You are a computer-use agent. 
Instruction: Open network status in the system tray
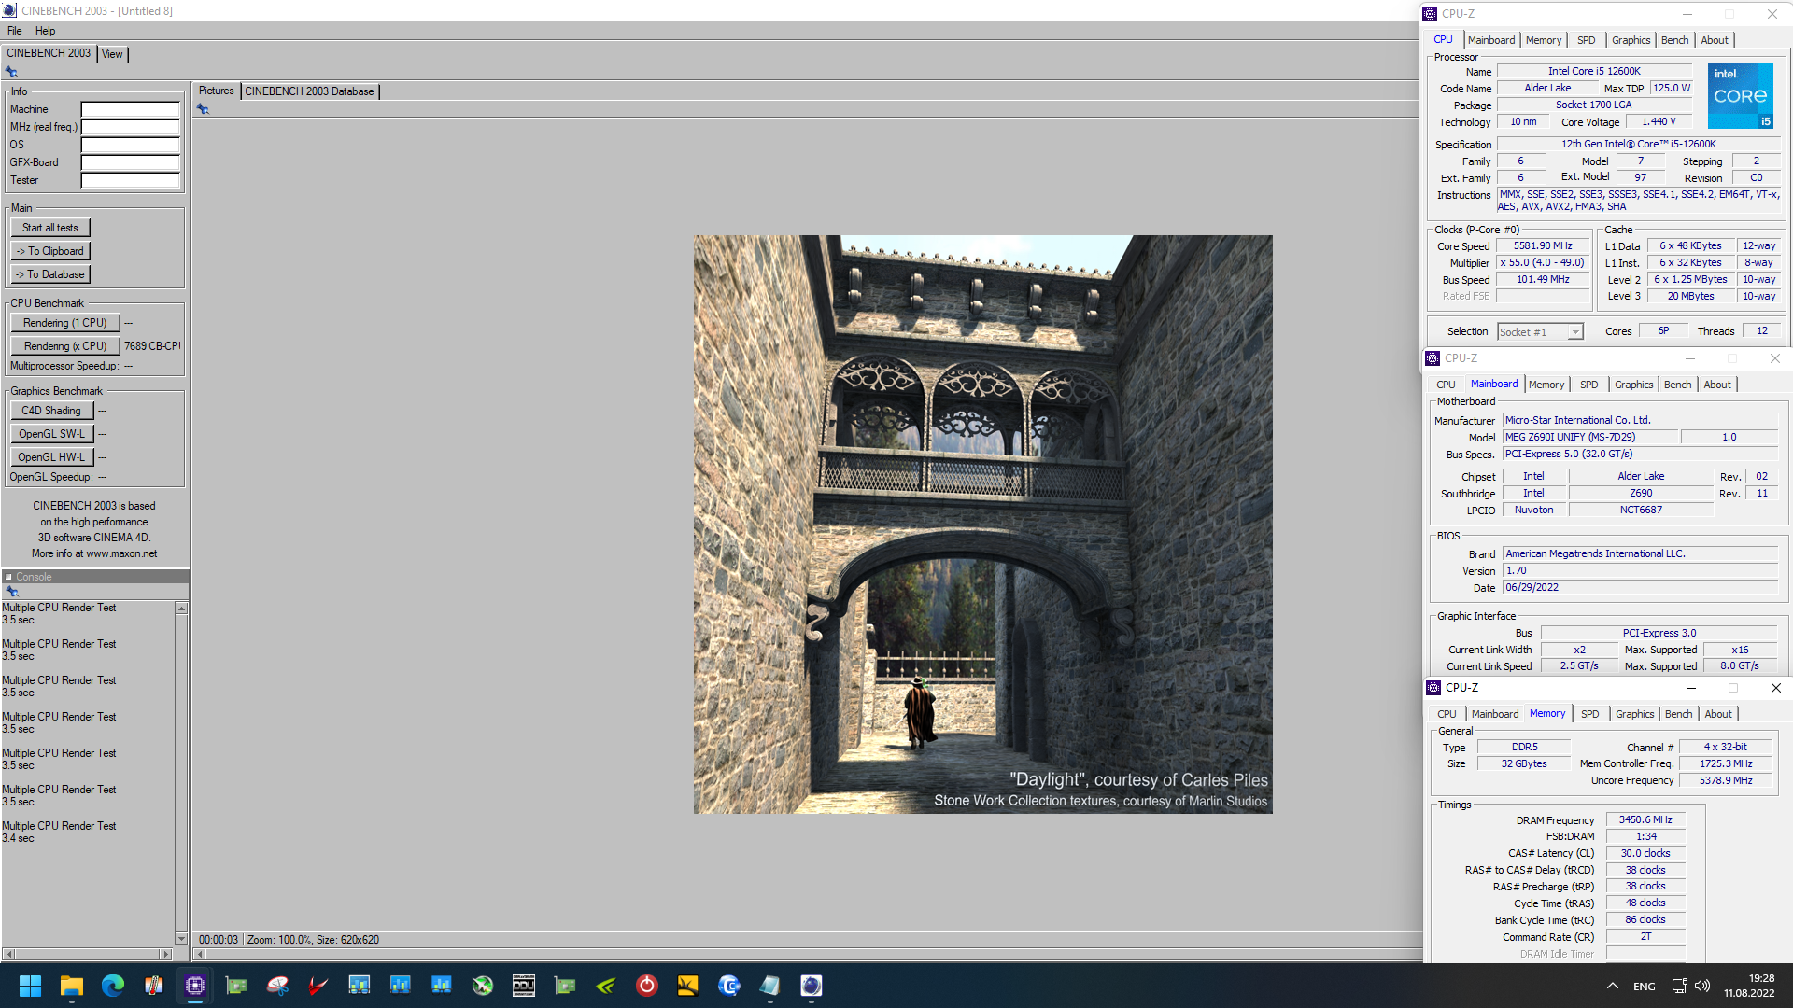(x=1679, y=986)
